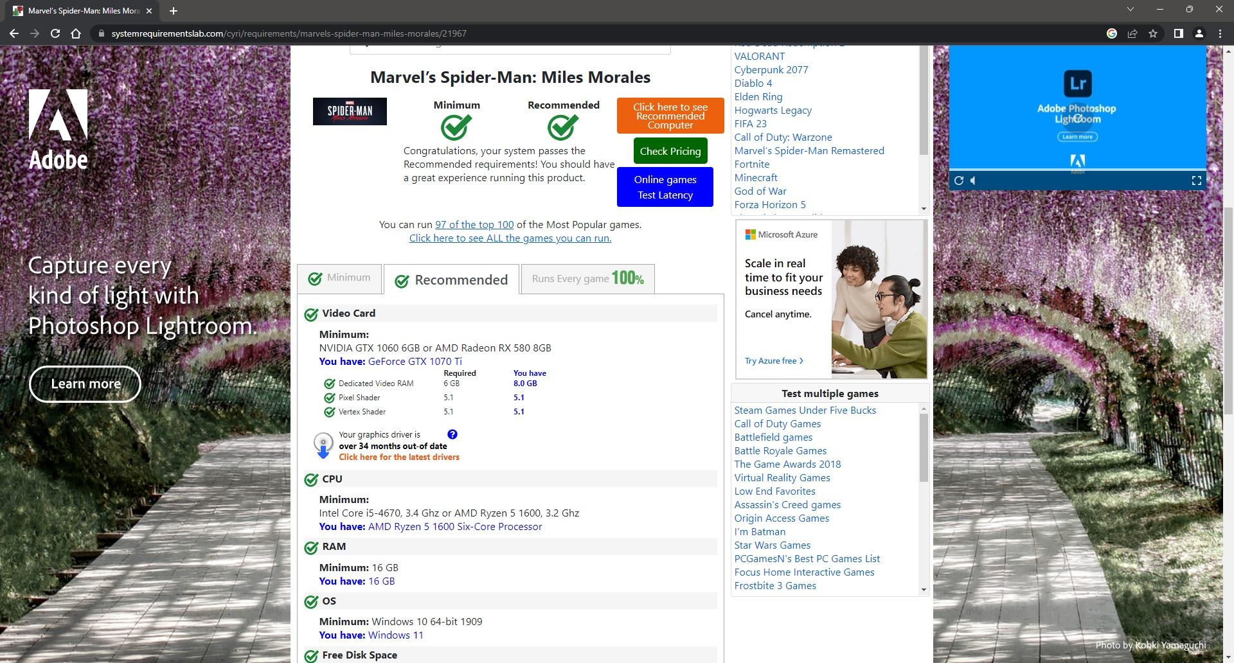This screenshot has height=663, width=1234.
Task: Open the share this page icon
Action: [x=1132, y=33]
